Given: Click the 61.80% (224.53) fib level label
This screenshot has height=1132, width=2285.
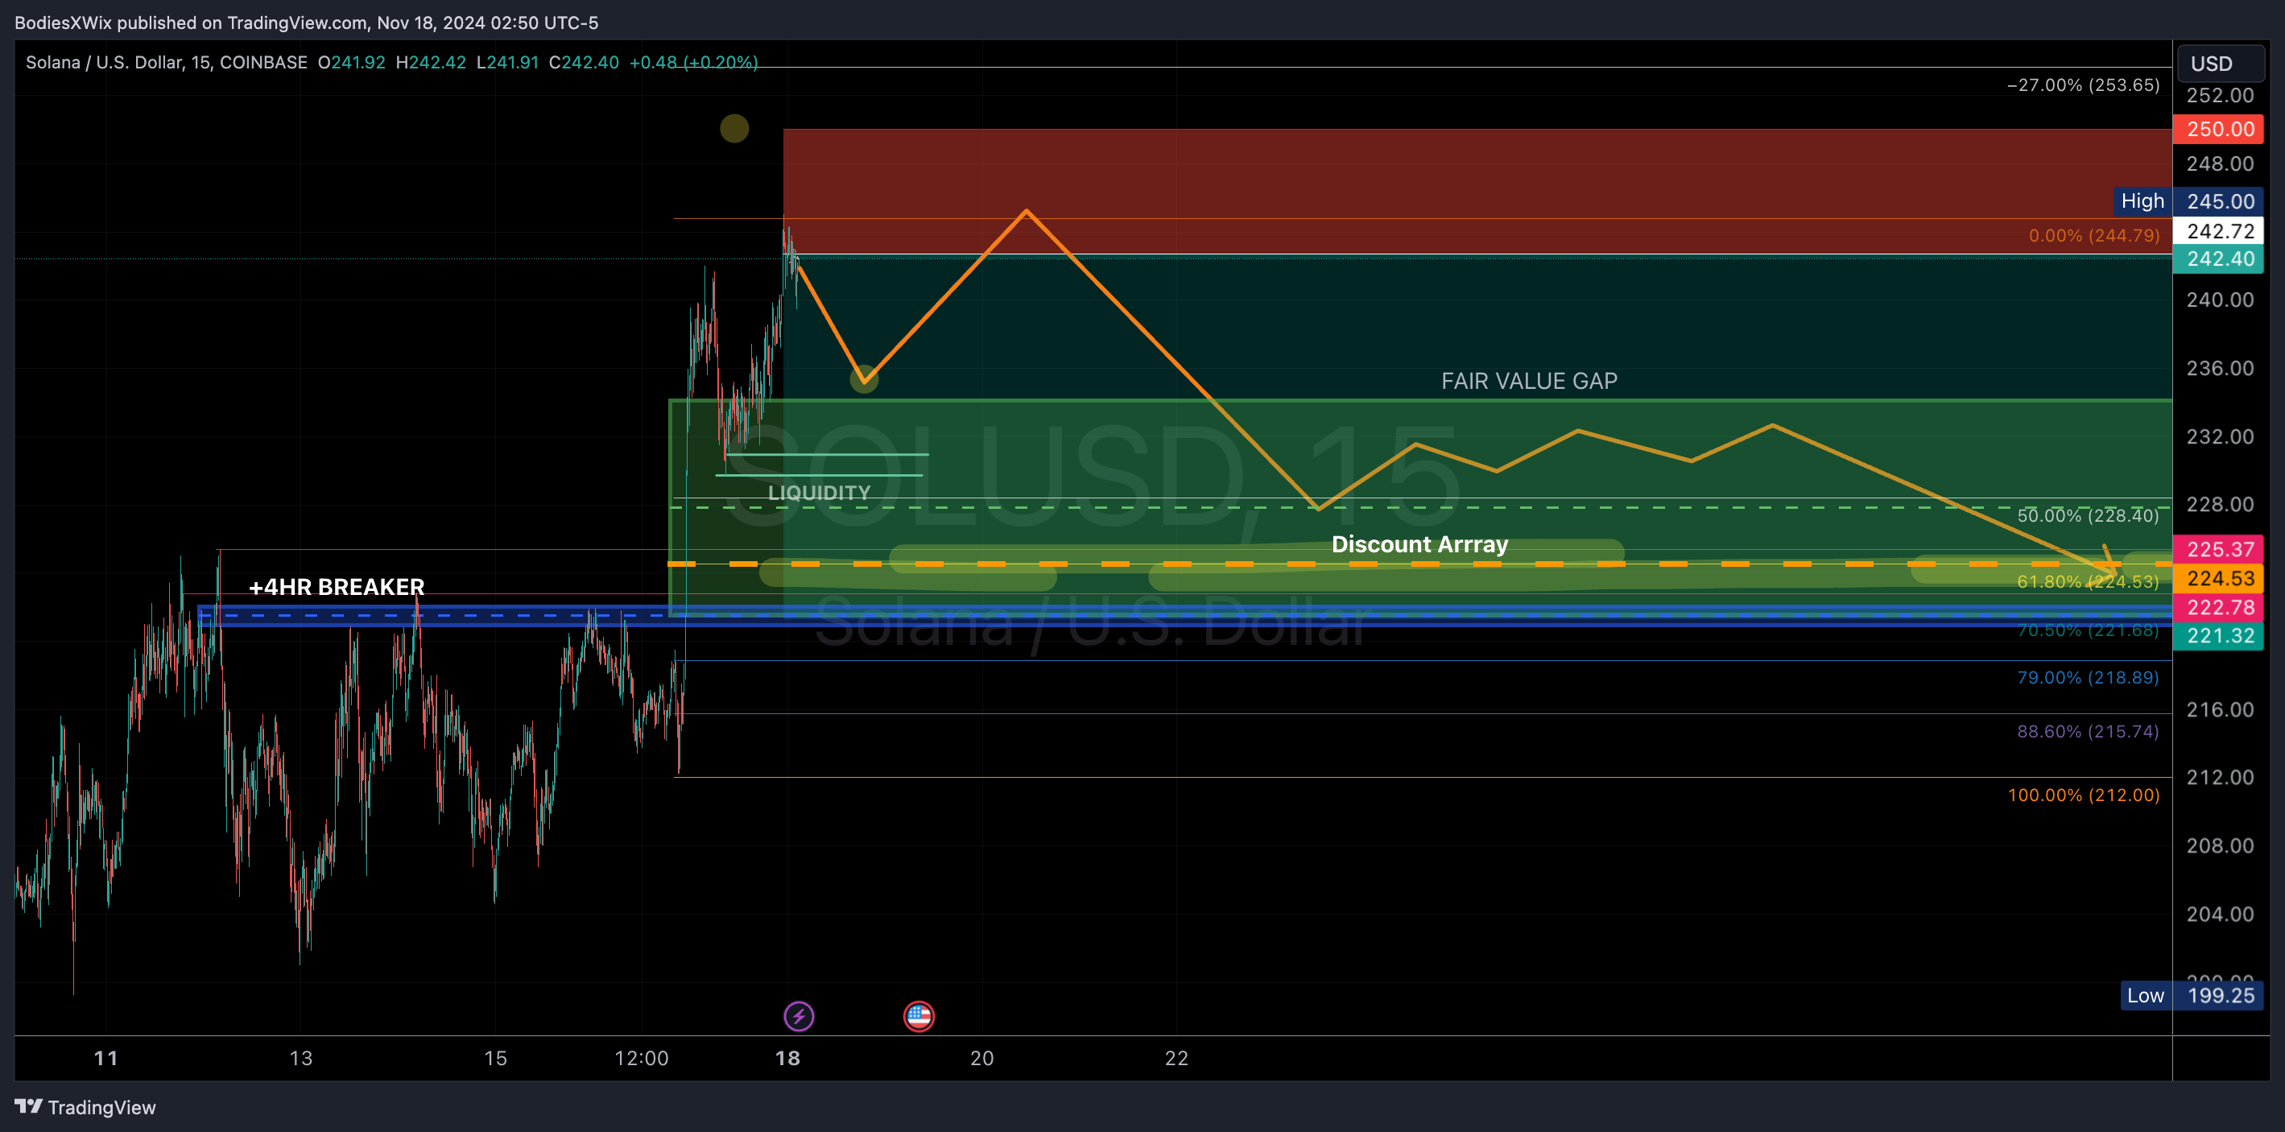Looking at the screenshot, I should pyautogui.click(x=2088, y=581).
